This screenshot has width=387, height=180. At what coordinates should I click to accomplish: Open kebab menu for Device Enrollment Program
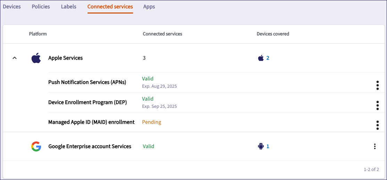[377, 105]
